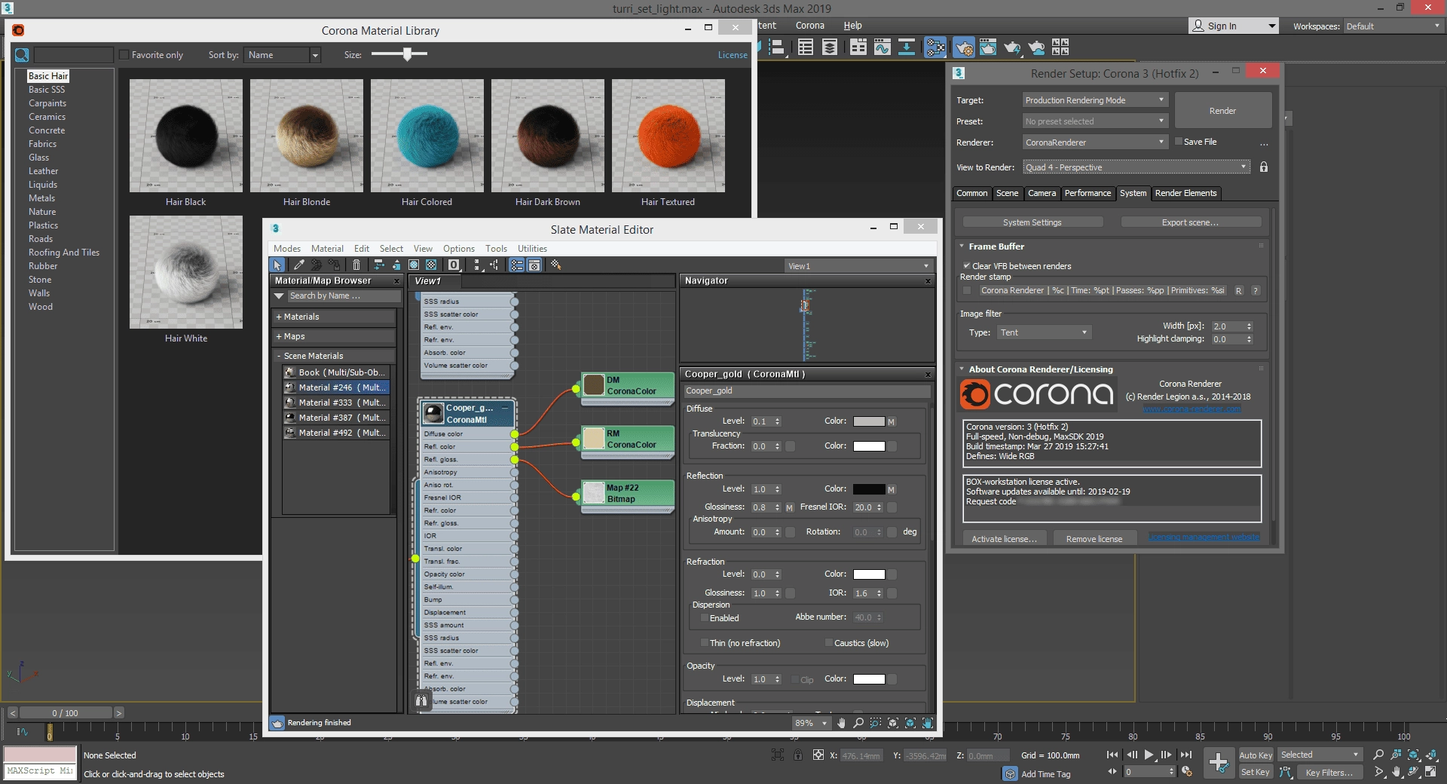Uncheck Clear VFB between renders
Image resolution: width=1447 pixels, height=784 pixels.
(966, 265)
